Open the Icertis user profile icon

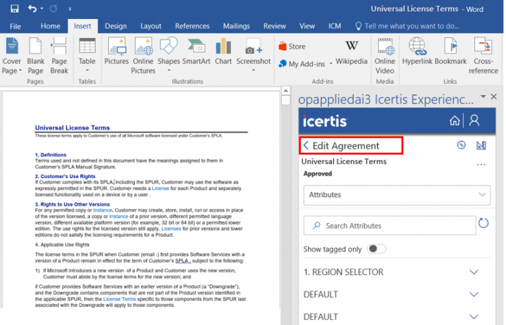pyautogui.click(x=474, y=120)
